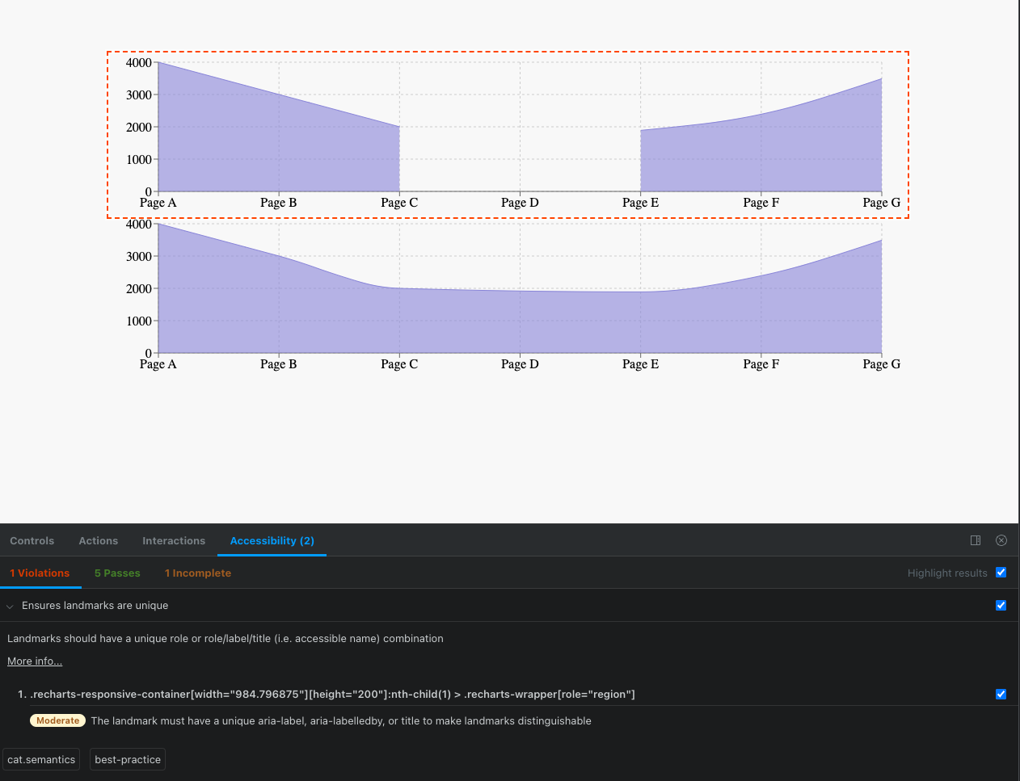Switch to the Controls tab
This screenshot has height=781, width=1020.
click(32, 540)
